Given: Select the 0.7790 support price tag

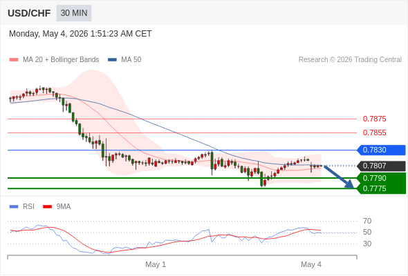Looking at the screenshot, I should click(381, 178).
